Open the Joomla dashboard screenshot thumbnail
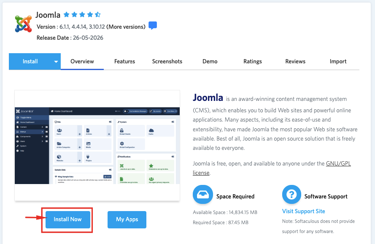The width and height of the screenshot is (375, 244). pyautogui.click(x=97, y=146)
